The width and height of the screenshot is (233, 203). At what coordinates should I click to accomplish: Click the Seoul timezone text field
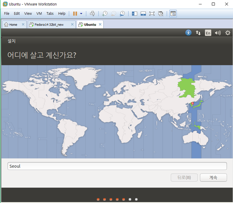coord(117,166)
